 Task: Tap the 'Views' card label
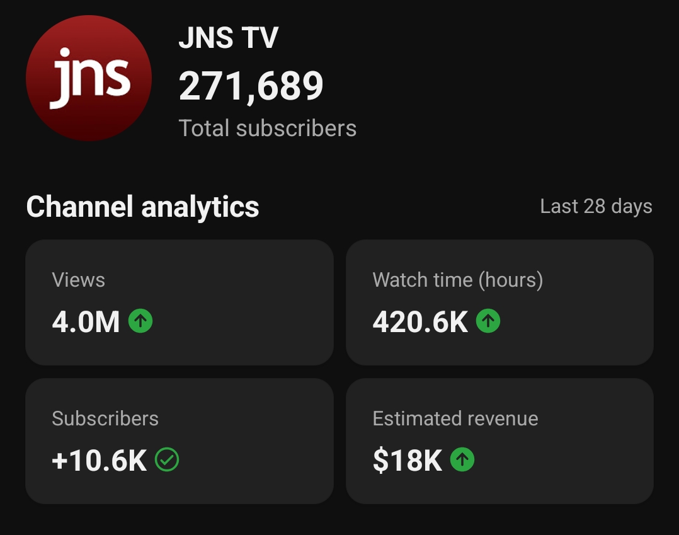[78, 280]
